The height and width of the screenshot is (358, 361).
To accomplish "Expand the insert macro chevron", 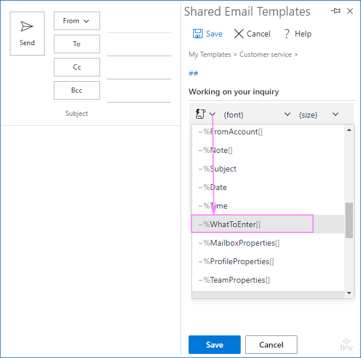I will tap(212, 114).
